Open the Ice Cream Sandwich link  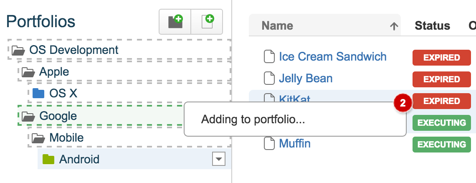[332, 56]
